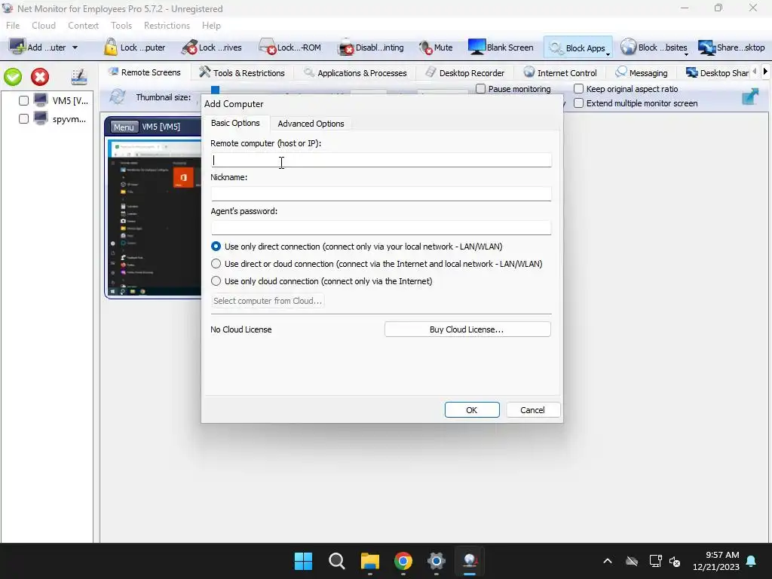Switch to Desktop Recorder tab
Image resolution: width=772 pixels, height=579 pixels.
coord(464,73)
